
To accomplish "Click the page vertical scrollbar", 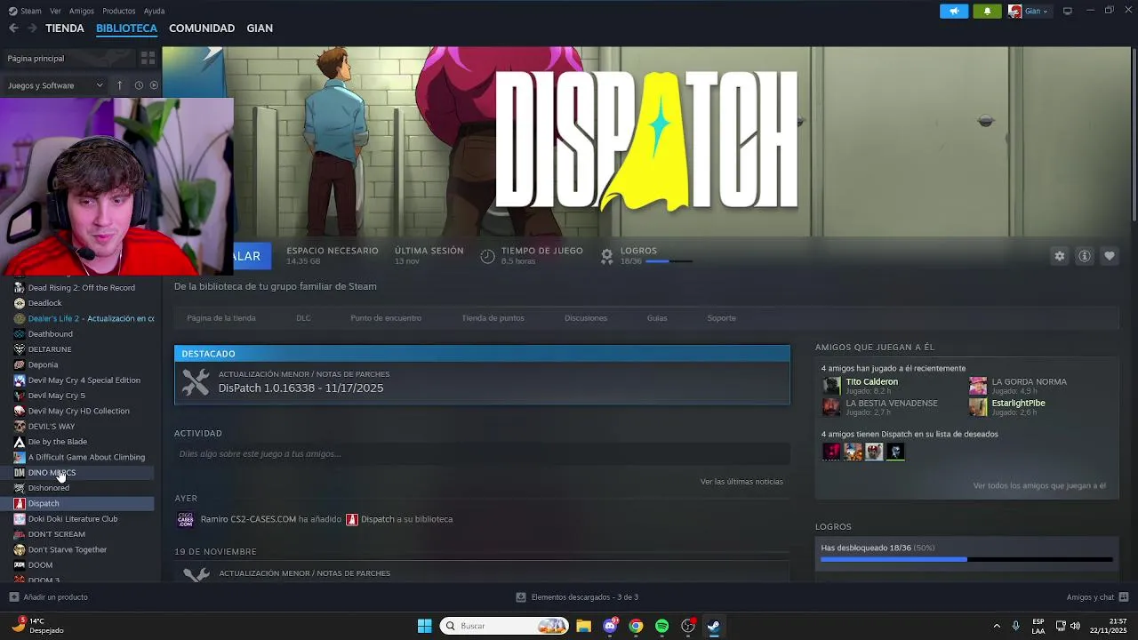I will click(1134, 133).
